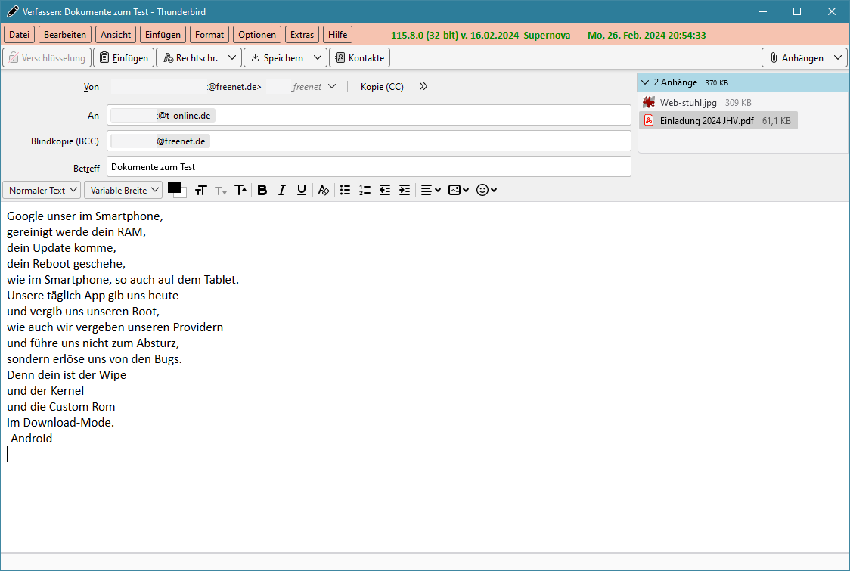Open the Bearbeiten menu
Screen dimensions: 850x571
pyautogui.click(x=64, y=35)
